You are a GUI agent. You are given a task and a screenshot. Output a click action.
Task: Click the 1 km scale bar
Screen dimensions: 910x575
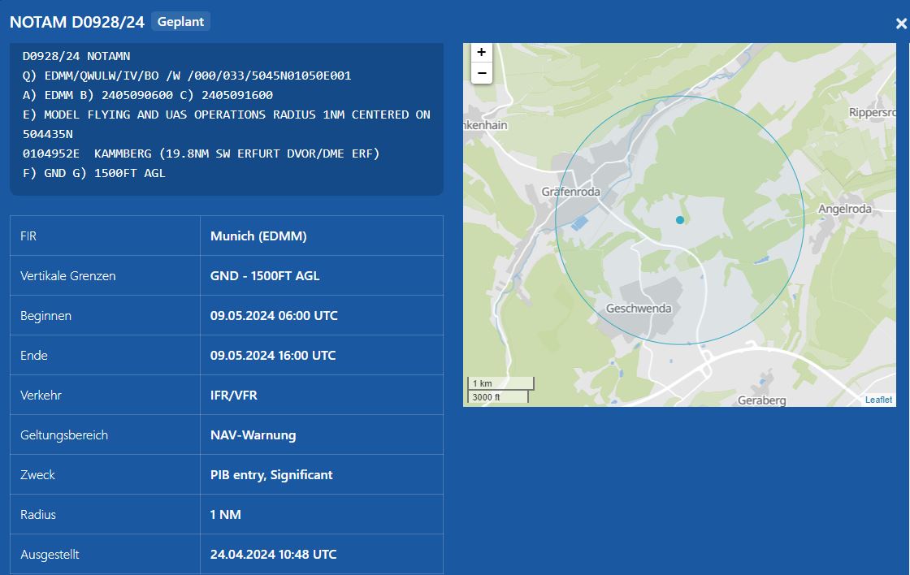click(x=500, y=383)
